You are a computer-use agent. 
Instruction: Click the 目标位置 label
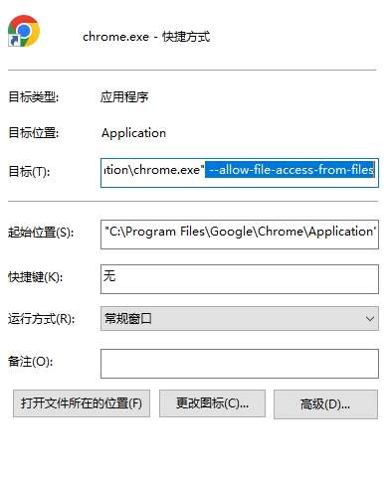point(33,133)
